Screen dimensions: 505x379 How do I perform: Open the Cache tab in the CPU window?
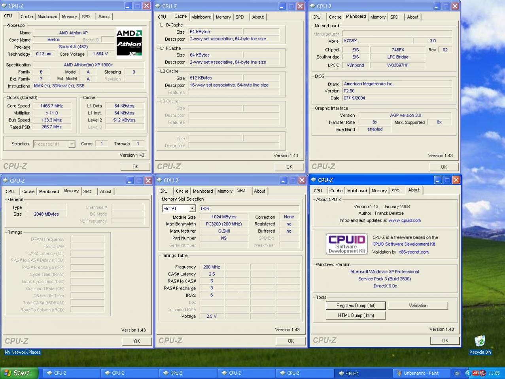(x=26, y=17)
